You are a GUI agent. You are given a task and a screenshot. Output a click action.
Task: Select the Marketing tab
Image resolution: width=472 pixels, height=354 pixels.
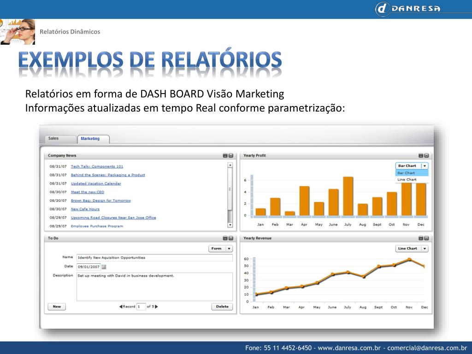(x=93, y=139)
